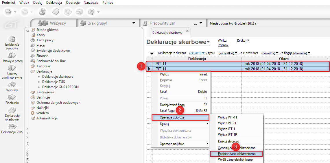
Task: Open the Narzędzia menu
Action: tap(91, 3)
